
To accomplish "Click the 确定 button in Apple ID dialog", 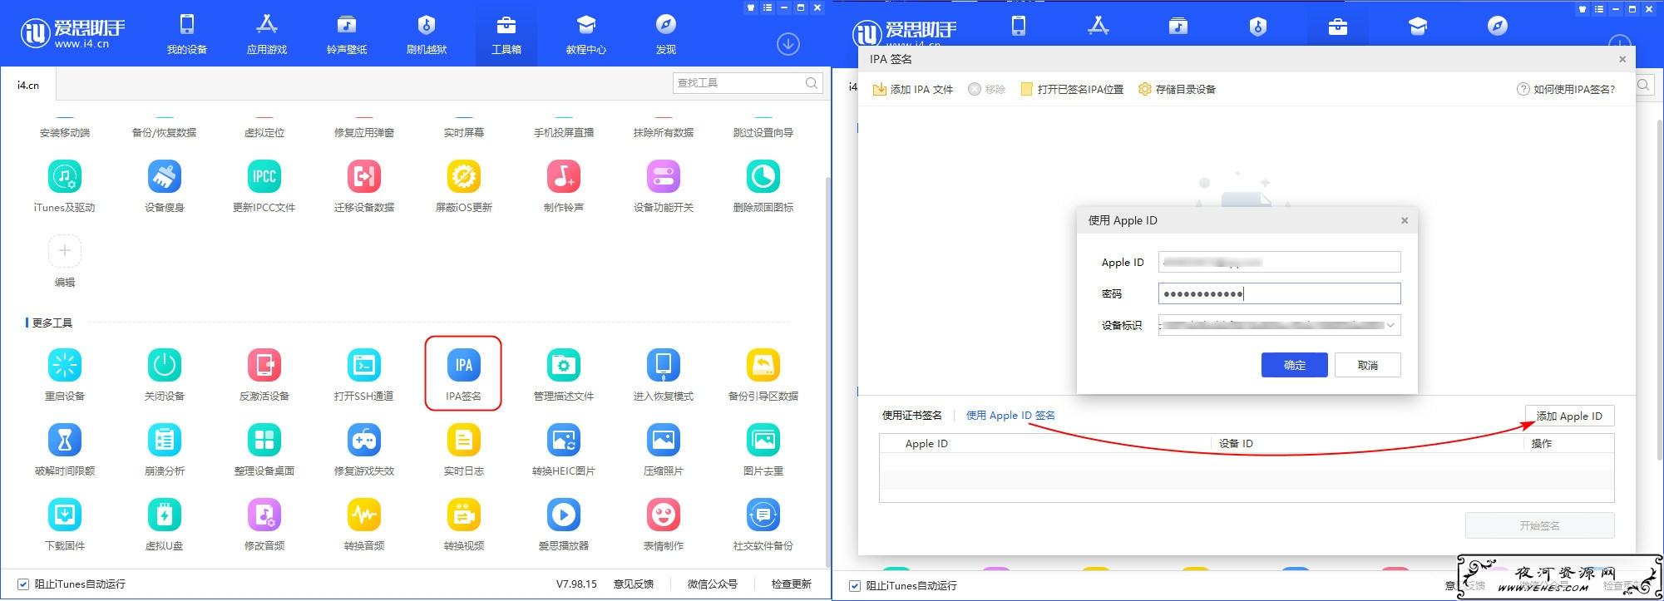I will [x=1294, y=365].
